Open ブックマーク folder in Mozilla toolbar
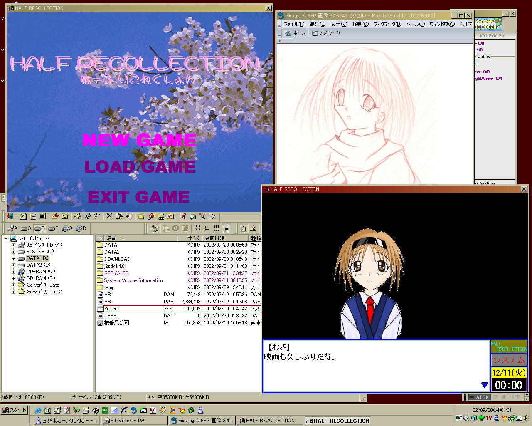Viewport: 532px width, 426px height. click(326, 33)
